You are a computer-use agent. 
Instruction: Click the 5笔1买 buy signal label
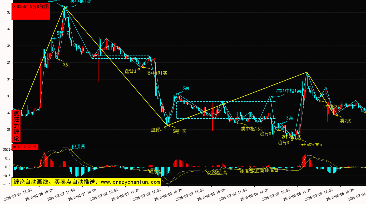pos(179,131)
